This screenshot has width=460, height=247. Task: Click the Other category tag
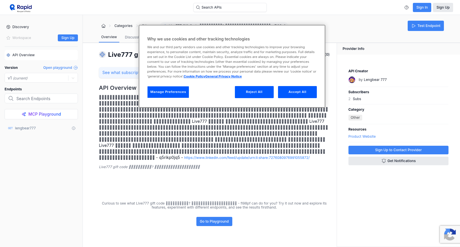[x=355, y=118]
